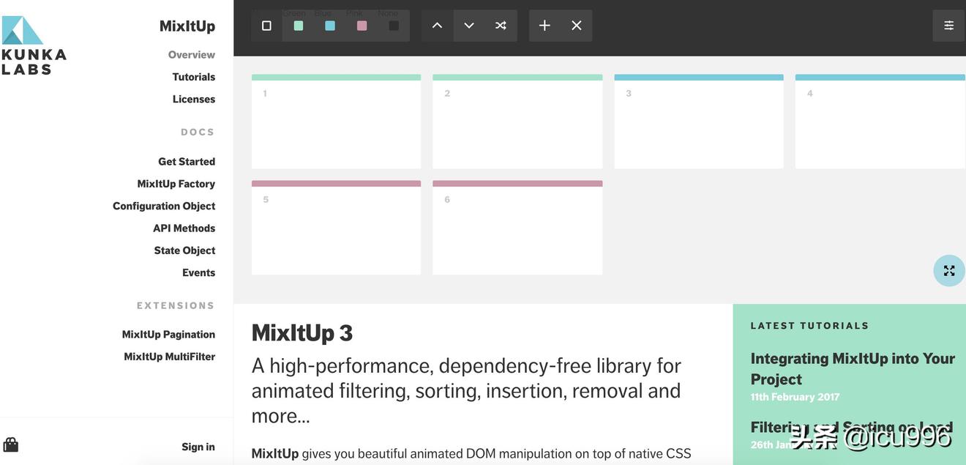
Task: Enable the None filter
Action: click(x=394, y=26)
